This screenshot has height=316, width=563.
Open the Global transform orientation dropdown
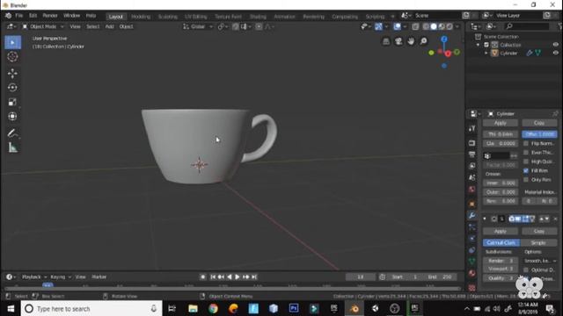click(198, 26)
